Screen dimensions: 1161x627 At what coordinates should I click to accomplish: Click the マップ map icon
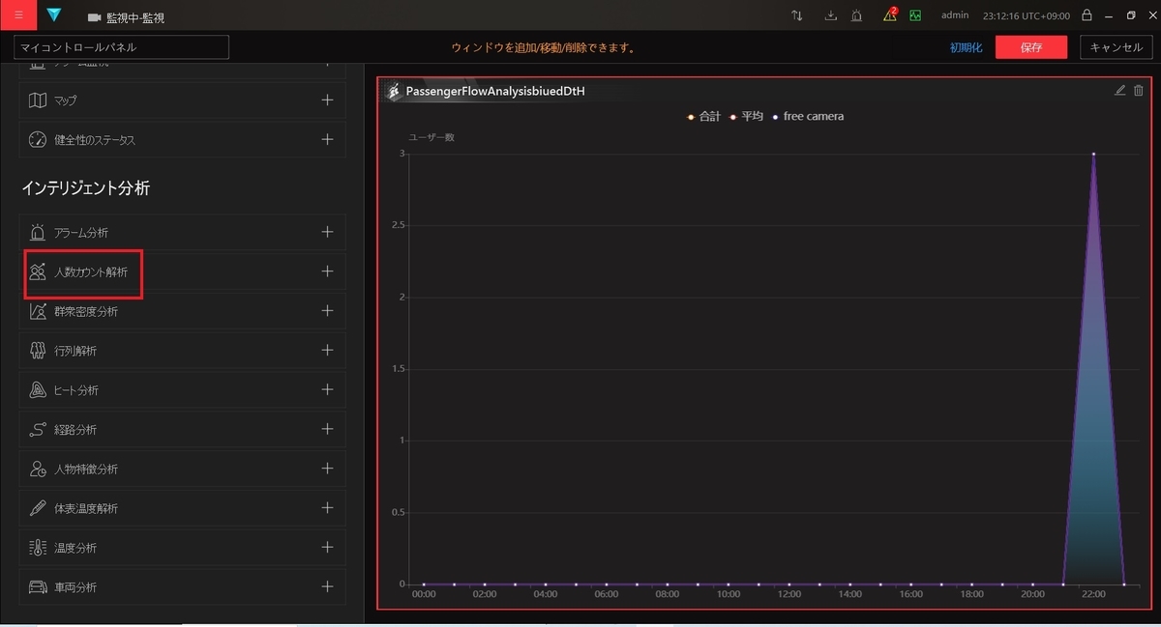coord(38,100)
